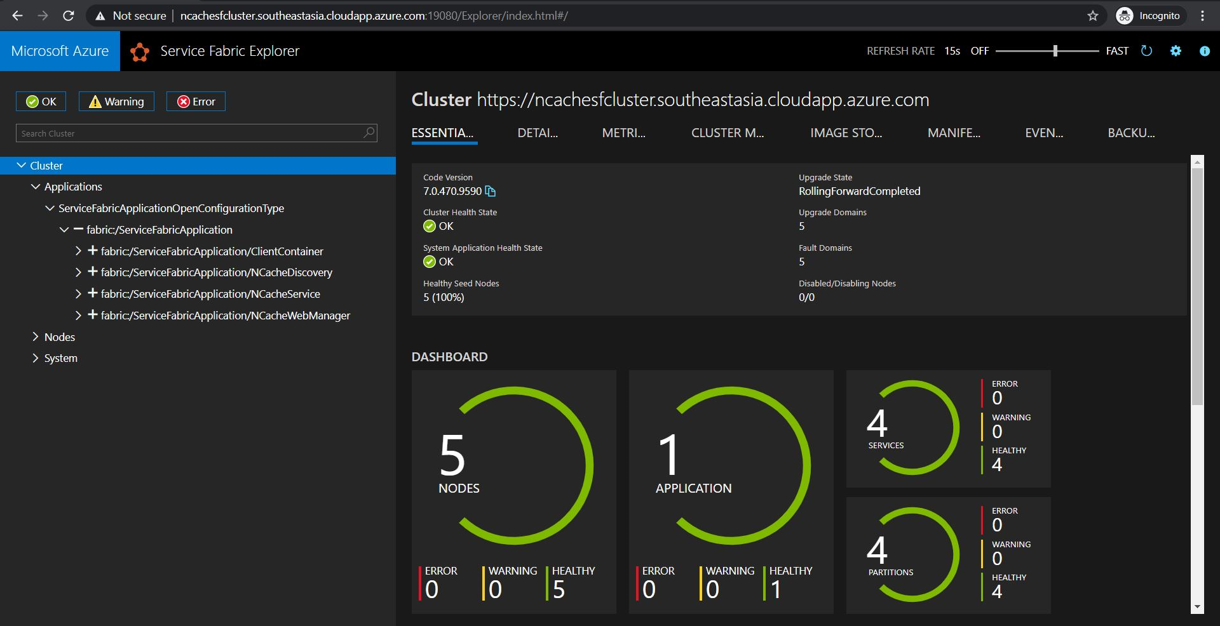Collapse ServiceFabricApplicationOpenConfigurationType chevron
This screenshot has width=1220, height=626.
50,208
